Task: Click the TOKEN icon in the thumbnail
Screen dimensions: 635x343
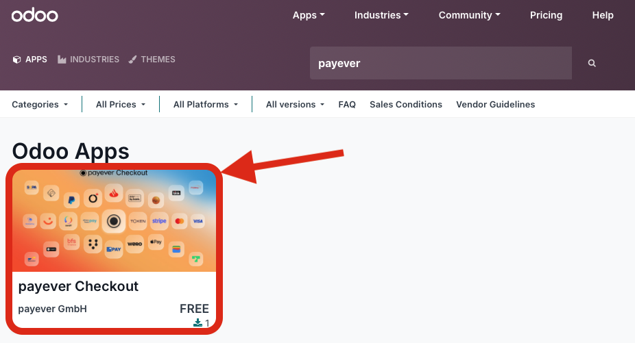Action: pyautogui.click(x=138, y=221)
